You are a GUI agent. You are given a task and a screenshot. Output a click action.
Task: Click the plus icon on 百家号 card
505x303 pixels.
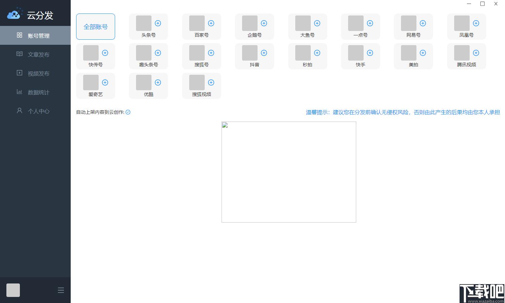[x=211, y=23]
